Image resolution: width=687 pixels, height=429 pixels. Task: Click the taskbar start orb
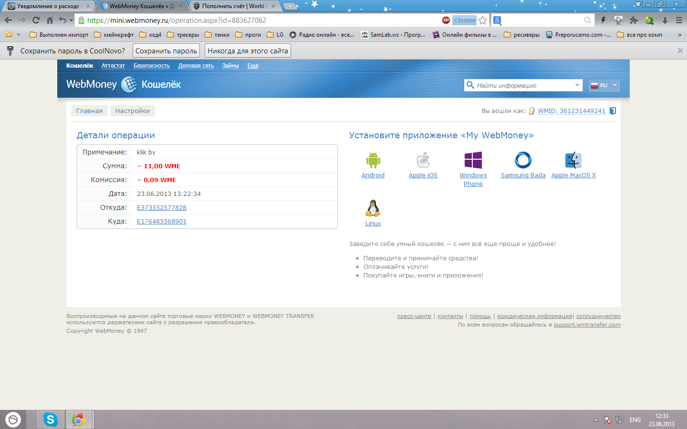tap(13, 419)
